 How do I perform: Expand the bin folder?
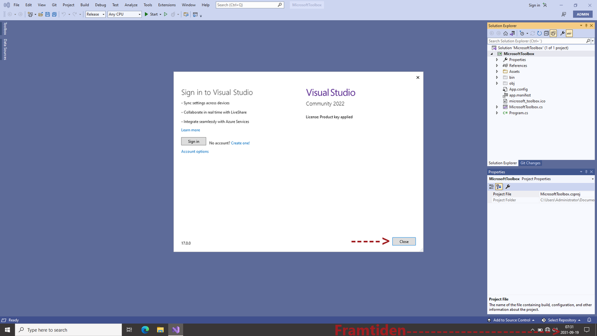[x=497, y=77]
